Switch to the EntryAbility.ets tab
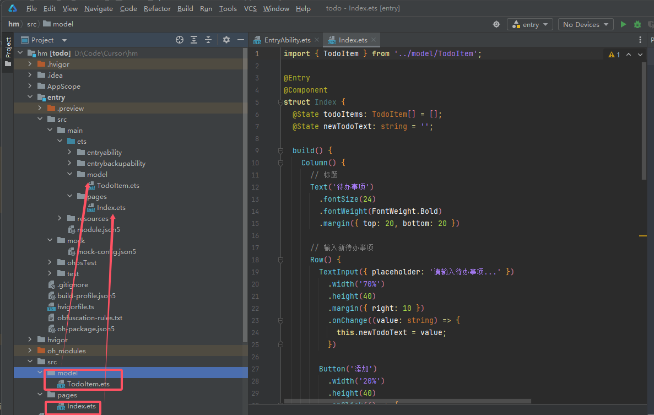Screen dimensions: 654x415 (287, 40)
